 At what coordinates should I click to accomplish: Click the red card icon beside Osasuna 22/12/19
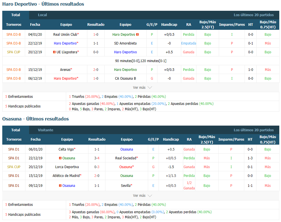click(60, 158)
